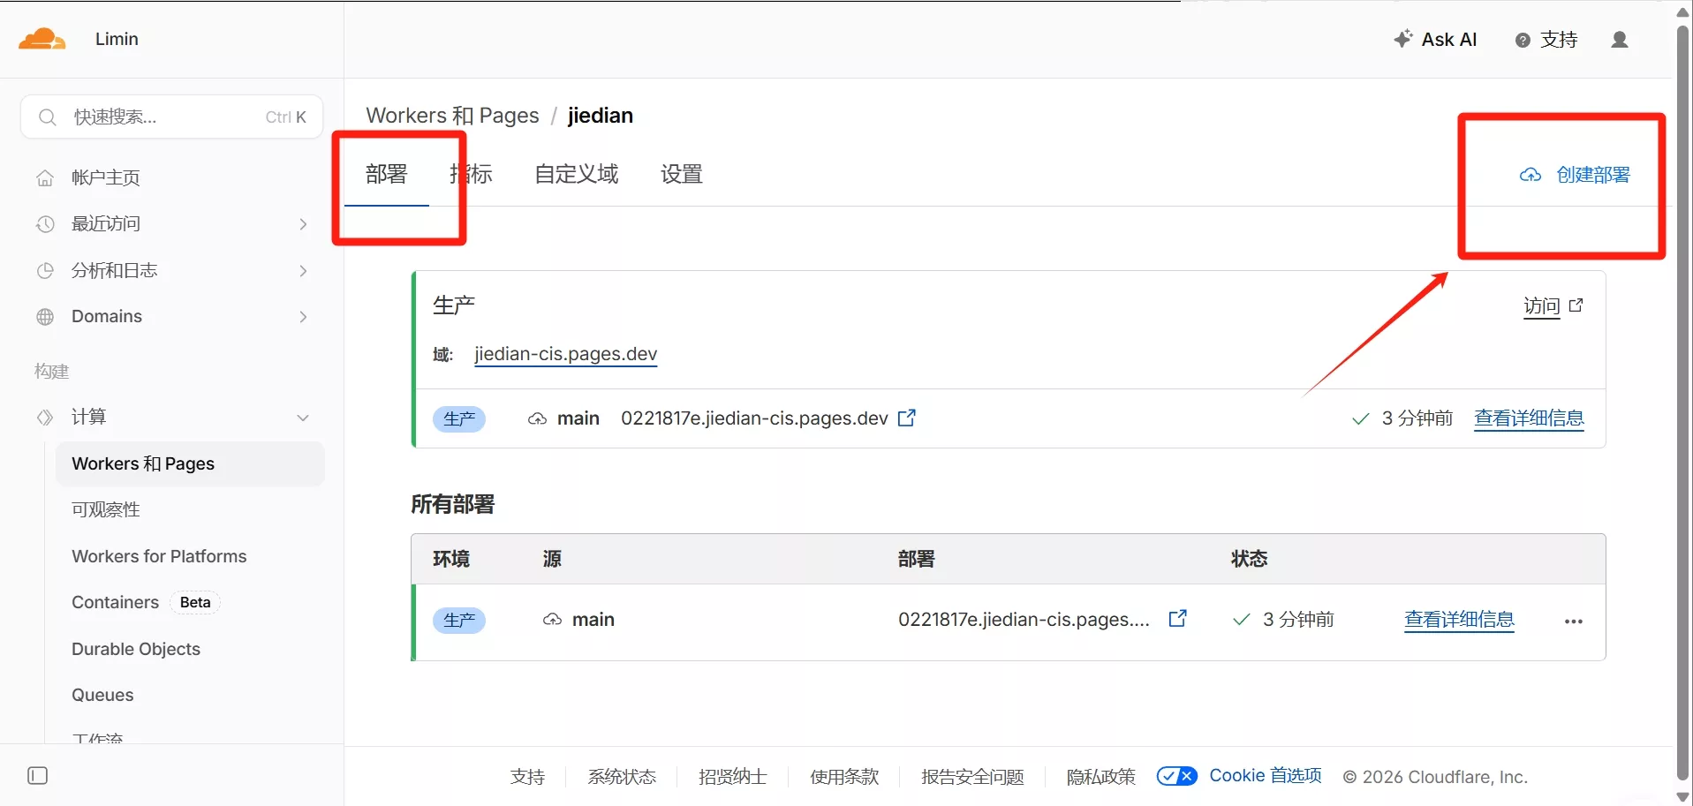Open external link icon in 所有部署 row
The image size is (1693, 806).
[x=1177, y=619]
